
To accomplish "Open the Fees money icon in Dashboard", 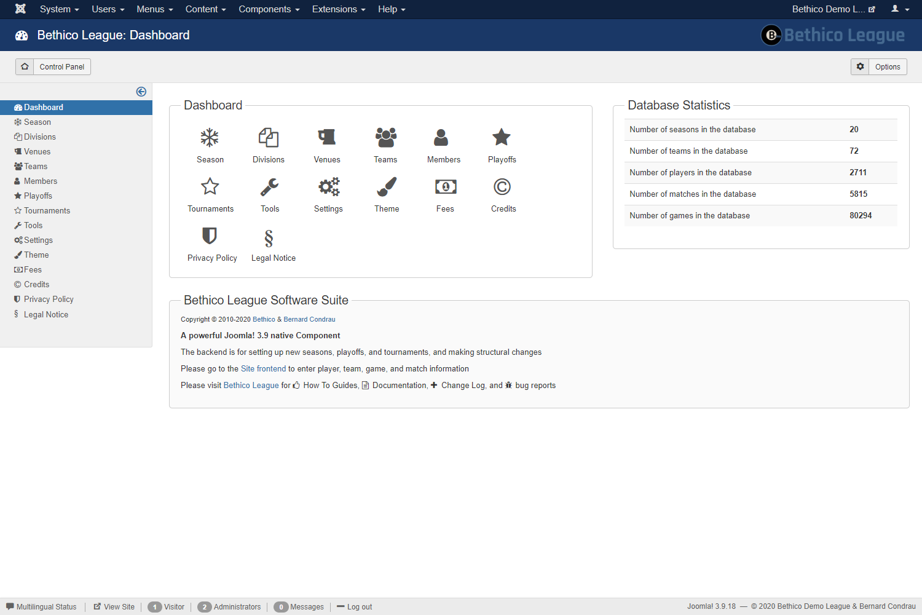I will point(445,187).
